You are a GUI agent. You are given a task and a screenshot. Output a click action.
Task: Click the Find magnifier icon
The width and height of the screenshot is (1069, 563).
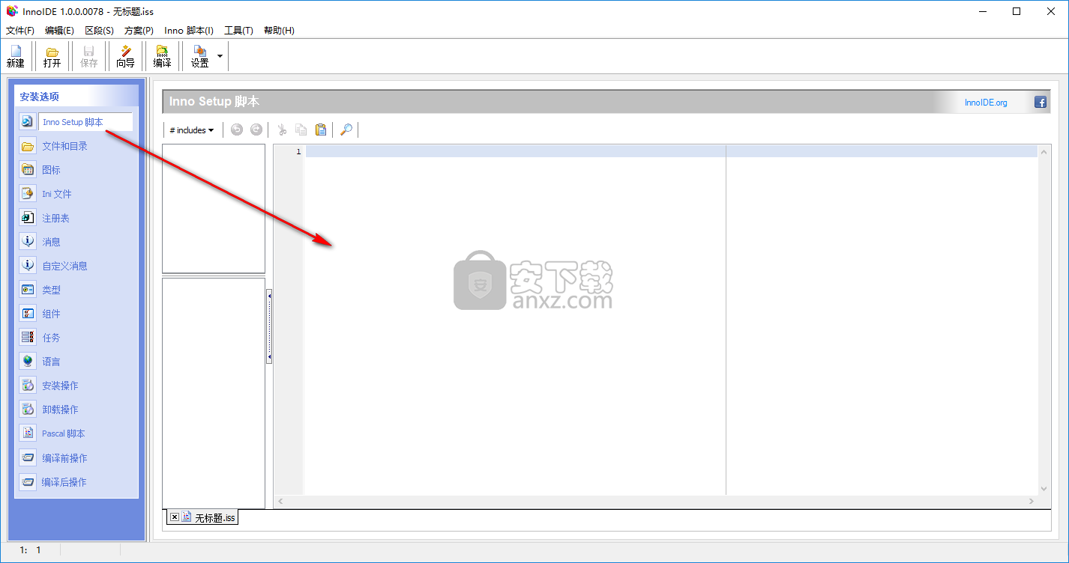(x=346, y=130)
